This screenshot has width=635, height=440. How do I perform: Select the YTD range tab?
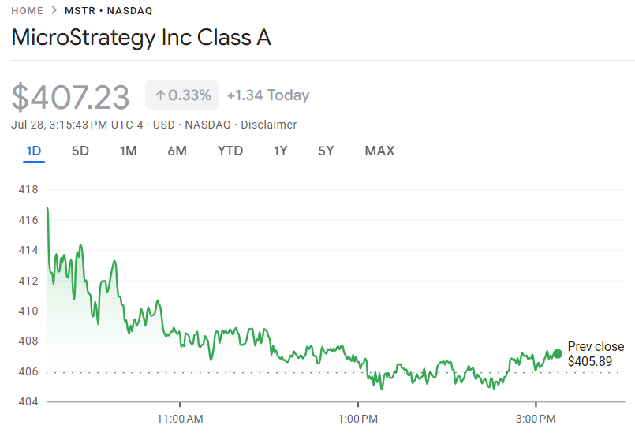tap(230, 151)
